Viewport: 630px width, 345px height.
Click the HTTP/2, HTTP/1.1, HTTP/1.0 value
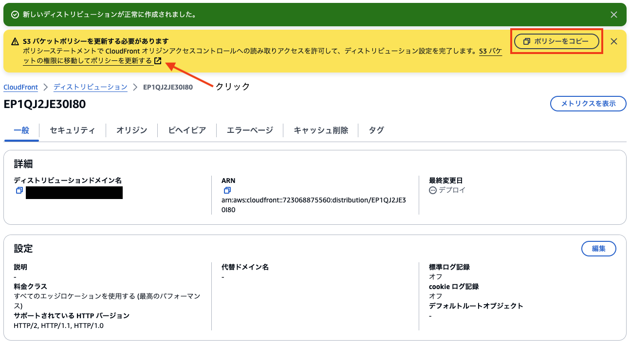click(58, 326)
